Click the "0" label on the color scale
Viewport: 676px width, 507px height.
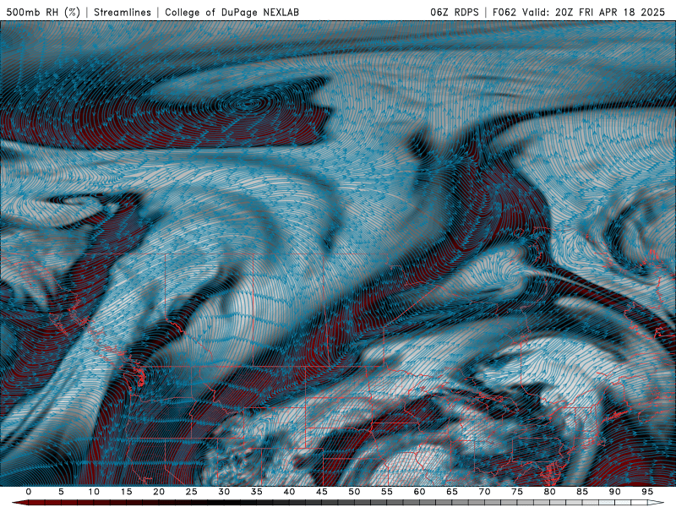tap(29, 492)
